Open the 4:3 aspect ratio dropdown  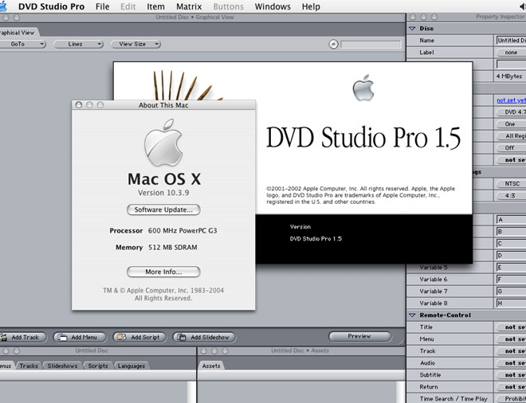pos(511,195)
